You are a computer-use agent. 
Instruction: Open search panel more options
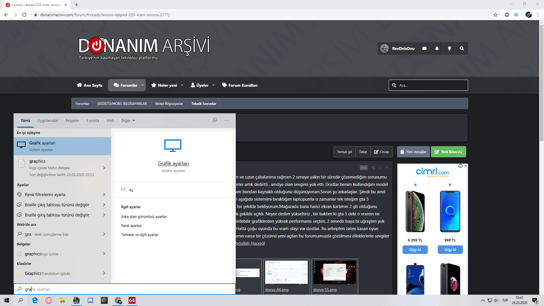[227, 120]
